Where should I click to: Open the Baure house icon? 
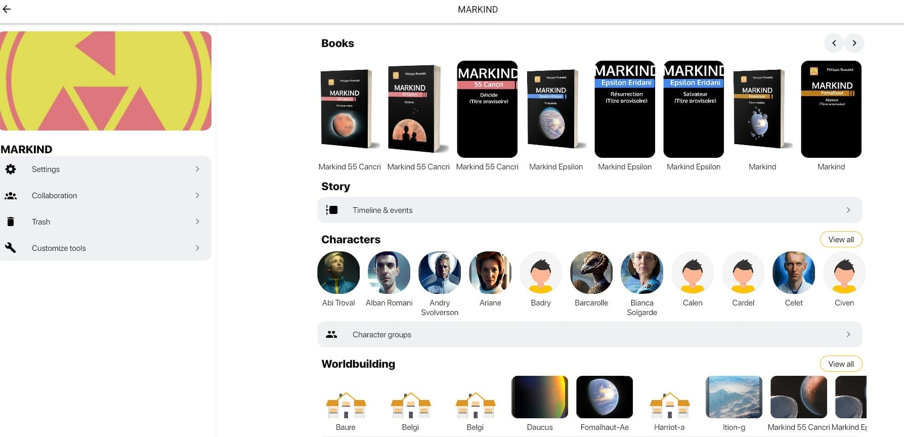pyautogui.click(x=346, y=405)
